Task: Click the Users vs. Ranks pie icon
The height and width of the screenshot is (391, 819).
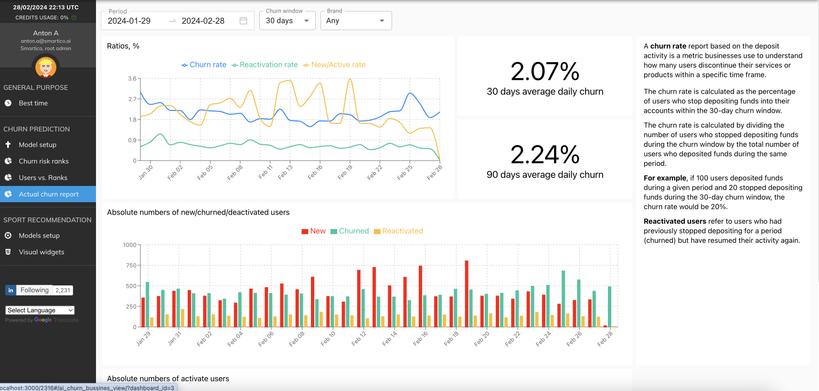Action: 8,178
